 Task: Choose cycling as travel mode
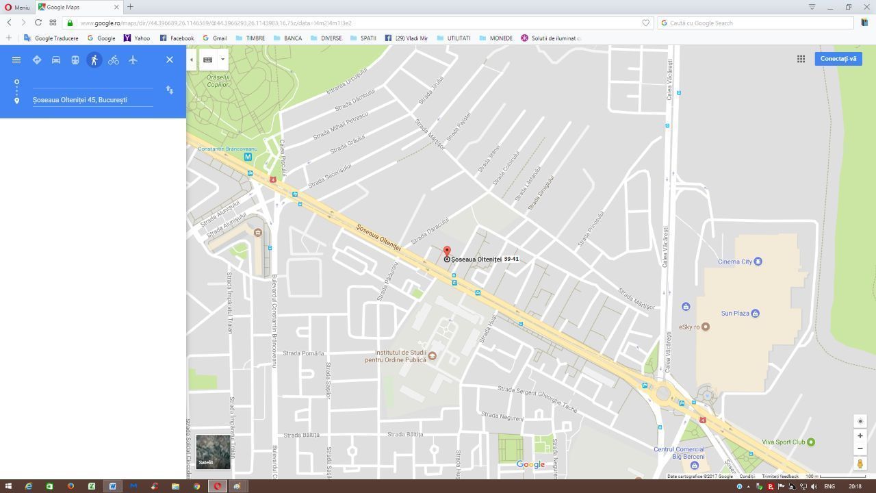pos(114,60)
